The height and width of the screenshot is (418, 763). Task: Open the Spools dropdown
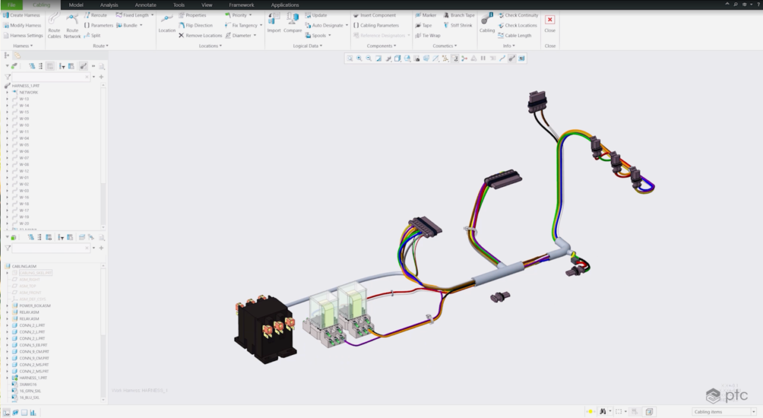click(x=321, y=36)
